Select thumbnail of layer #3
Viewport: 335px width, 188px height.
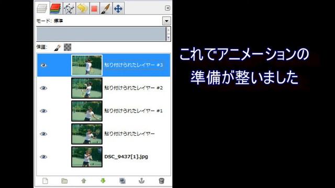pos(87,65)
